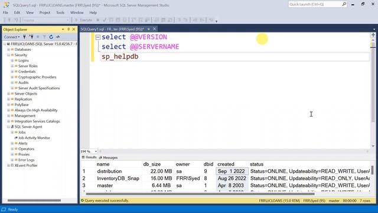Screen dimensions: 378x213
Task: Collapse the Security node
Action: 8,55
